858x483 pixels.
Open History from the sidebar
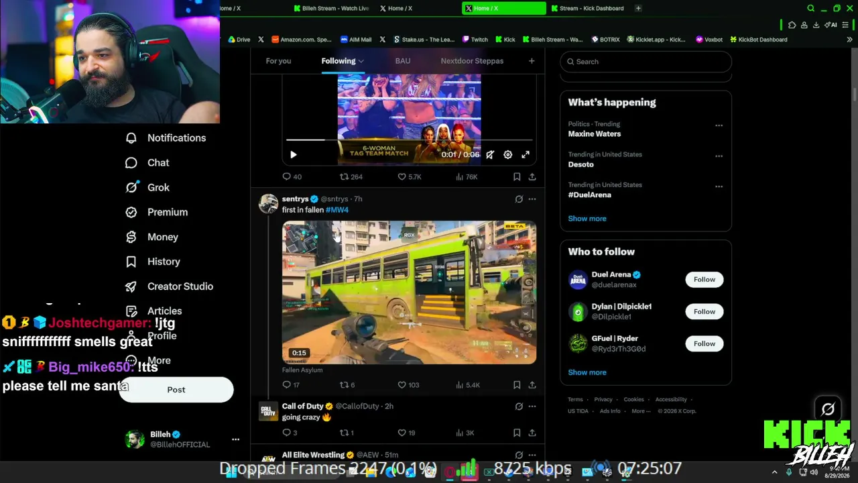[153, 262]
